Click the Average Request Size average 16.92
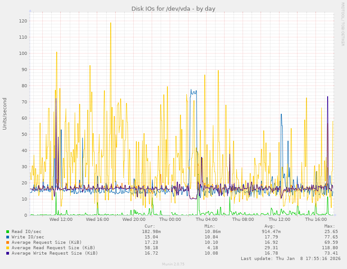Image resolution: width=347 pixels, height=269 pixels. coord(271,242)
